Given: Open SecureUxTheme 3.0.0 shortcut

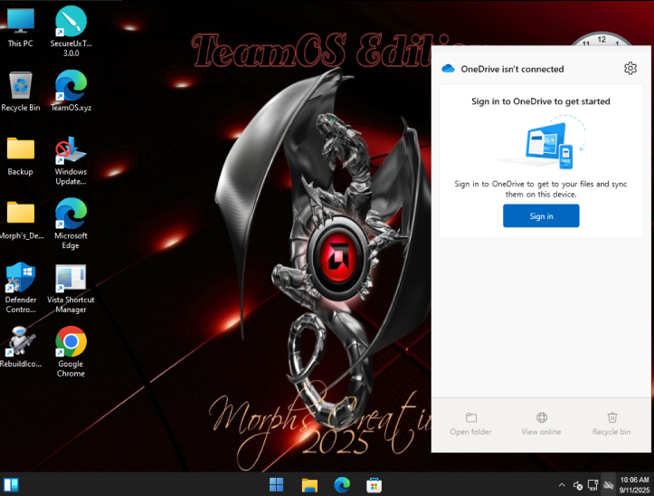Looking at the screenshot, I should point(71,32).
